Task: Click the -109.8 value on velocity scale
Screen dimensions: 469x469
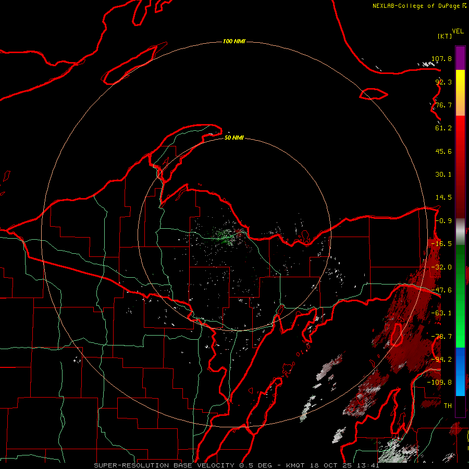Action: pyautogui.click(x=439, y=382)
